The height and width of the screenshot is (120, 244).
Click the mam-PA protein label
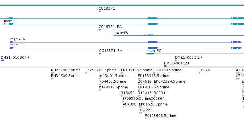[18, 39]
